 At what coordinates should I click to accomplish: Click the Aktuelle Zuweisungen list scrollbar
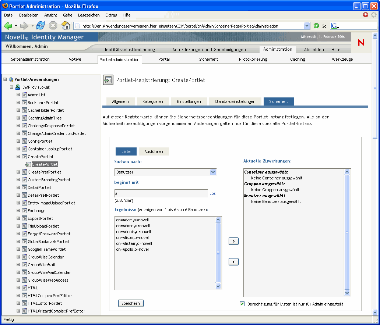click(x=347, y=232)
